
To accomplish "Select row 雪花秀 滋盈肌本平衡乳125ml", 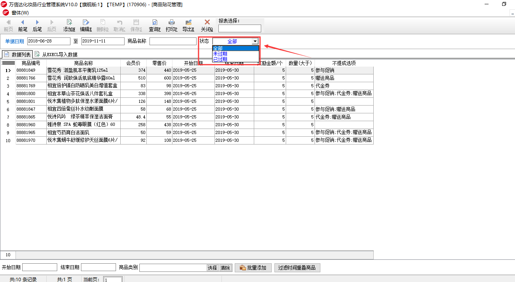I will (83, 70).
